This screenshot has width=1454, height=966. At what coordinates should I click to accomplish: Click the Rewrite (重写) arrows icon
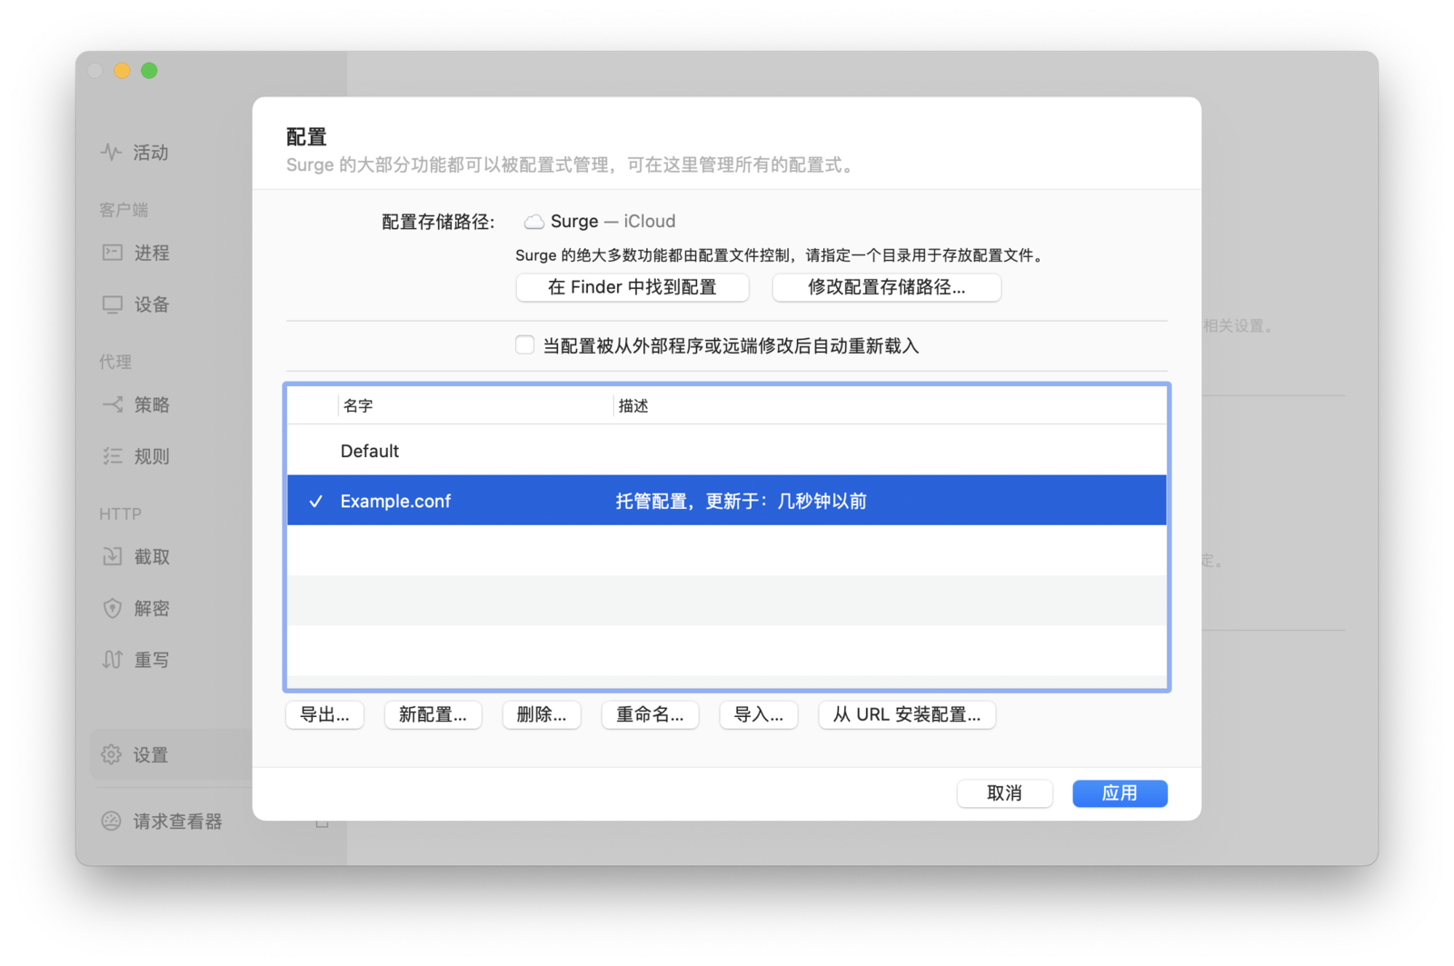coord(113,660)
